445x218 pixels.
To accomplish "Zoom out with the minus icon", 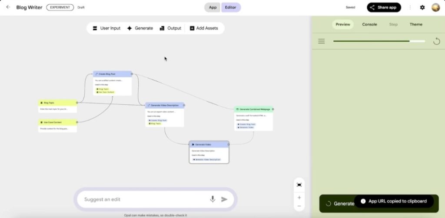I will 299,206.
